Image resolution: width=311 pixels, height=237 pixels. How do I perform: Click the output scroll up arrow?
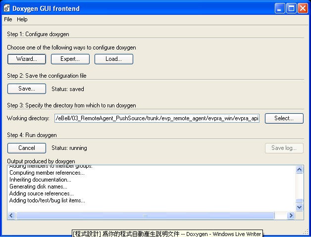(x=299, y=169)
